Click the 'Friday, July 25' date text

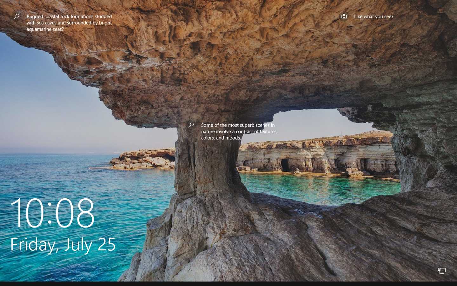[63, 245]
